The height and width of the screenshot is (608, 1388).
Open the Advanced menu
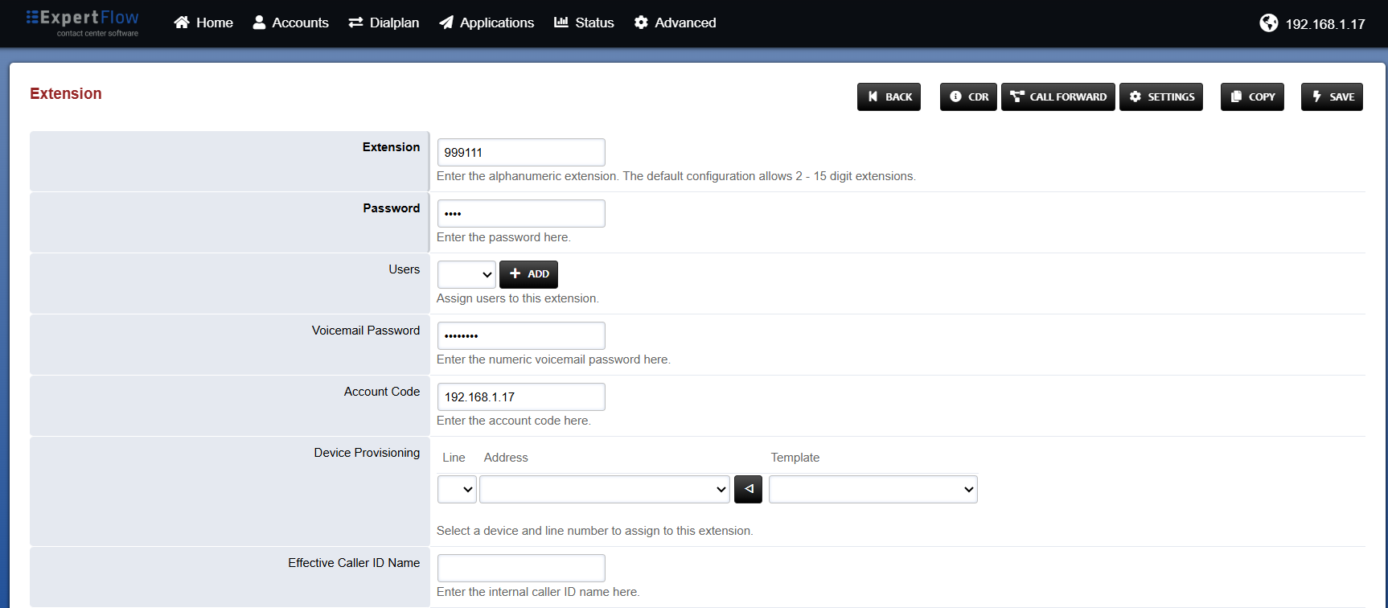coord(675,23)
